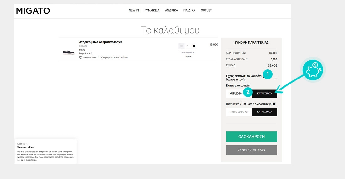The width and height of the screenshot is (345, 179).
Task: Increase quantity with the plus button
Action: coord(194,46)
